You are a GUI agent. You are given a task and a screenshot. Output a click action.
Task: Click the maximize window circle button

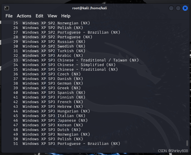point(178,8)
